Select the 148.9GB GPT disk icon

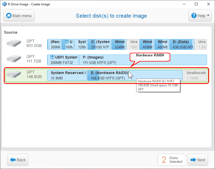(14, 74)
